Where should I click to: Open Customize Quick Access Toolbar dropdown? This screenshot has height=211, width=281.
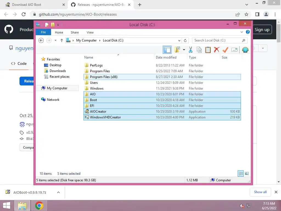pos(58,25)
